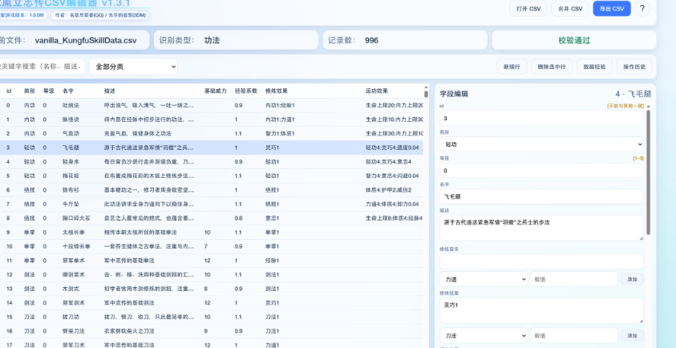Open the 全部分类 category filter dropdown
The width and height of the screenshot is (676, 348).
click(x=132, y=67)
